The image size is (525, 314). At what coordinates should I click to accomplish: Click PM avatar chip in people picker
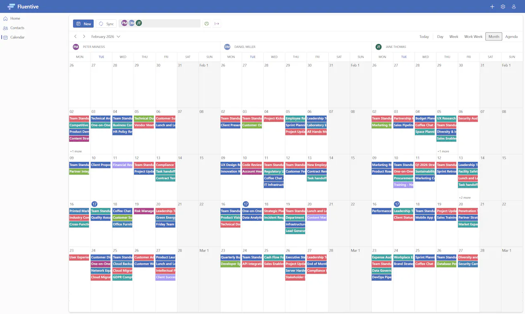tap(124, 23)
